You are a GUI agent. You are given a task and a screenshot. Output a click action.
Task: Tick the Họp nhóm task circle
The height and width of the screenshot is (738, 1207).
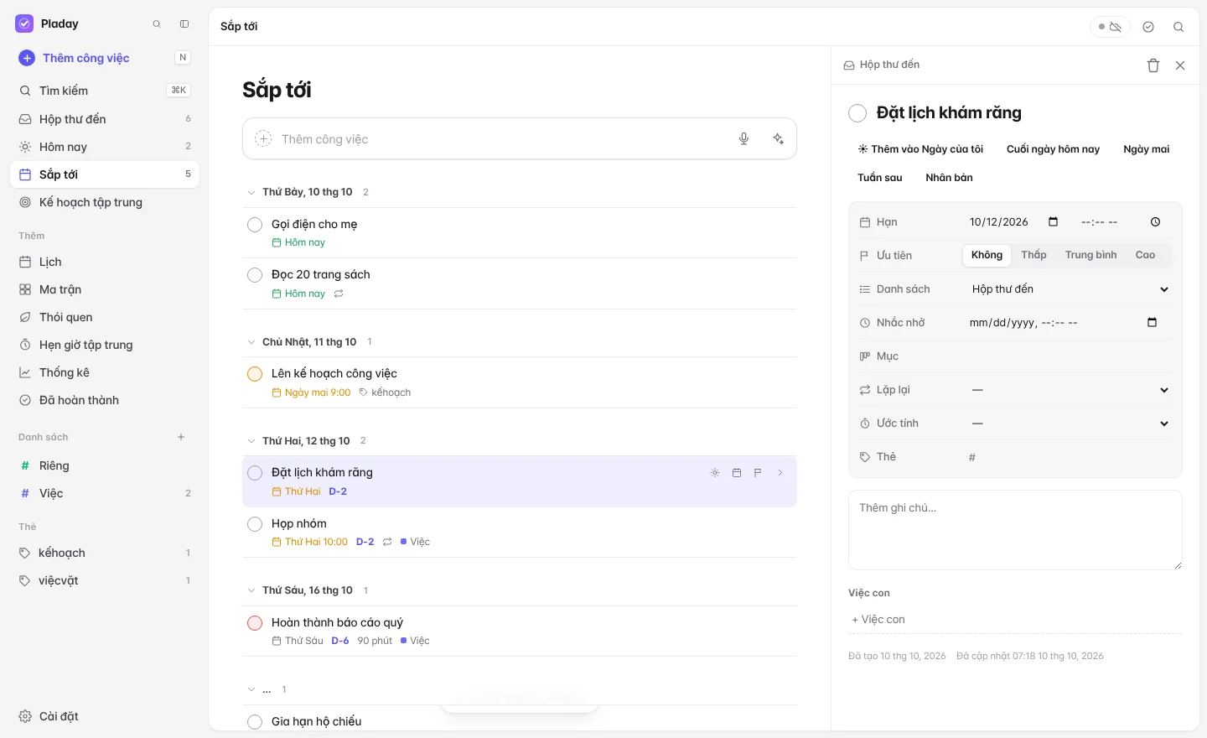click(x=255, y=524)
